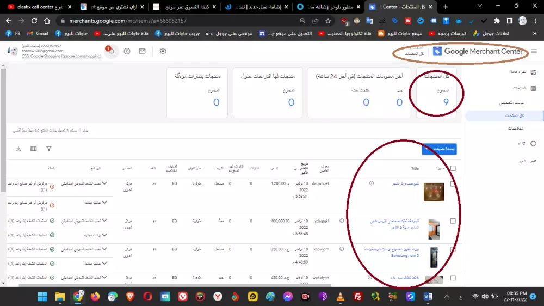Open the Overview icon in the sidebar
544x306 pixels.
[533, 72]
